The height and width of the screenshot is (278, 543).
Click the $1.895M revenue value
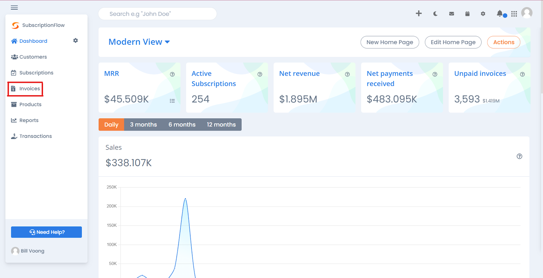pos(298,99)
